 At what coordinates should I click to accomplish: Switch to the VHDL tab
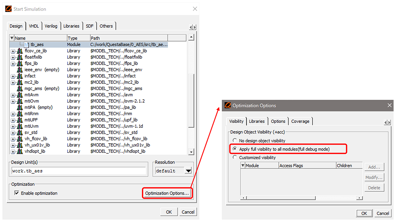click(x=34, y=26)
